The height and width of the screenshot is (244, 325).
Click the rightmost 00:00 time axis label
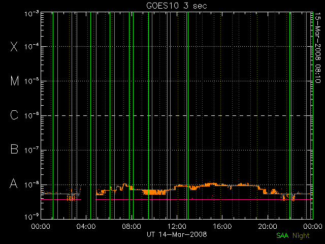tap(313, 226)
